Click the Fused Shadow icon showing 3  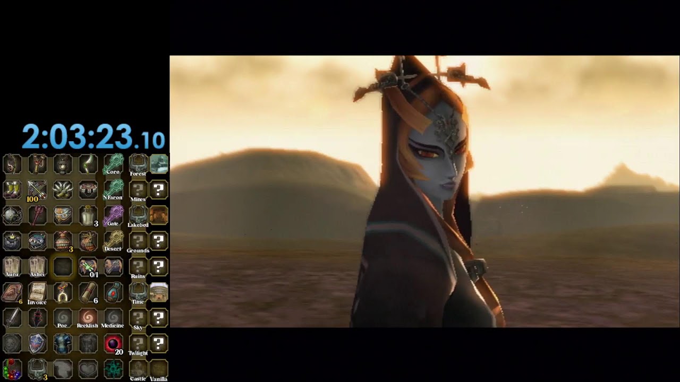point(37,369)
